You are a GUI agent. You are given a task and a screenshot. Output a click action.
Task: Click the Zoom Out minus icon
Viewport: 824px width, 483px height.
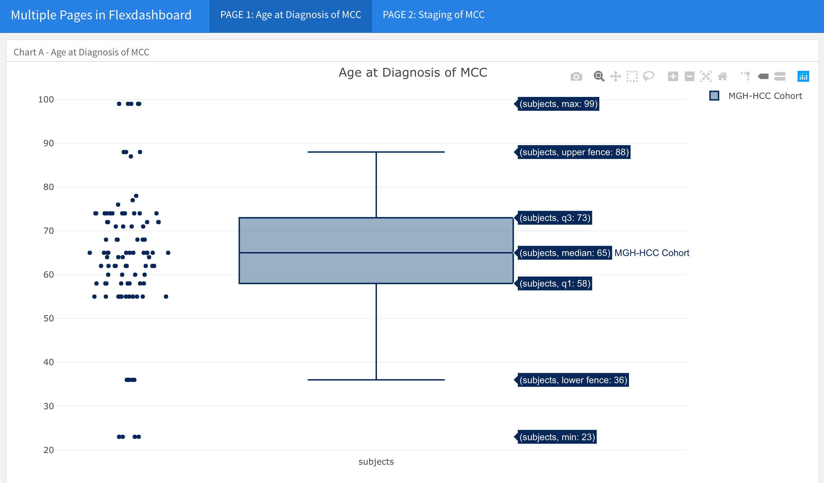689,76
